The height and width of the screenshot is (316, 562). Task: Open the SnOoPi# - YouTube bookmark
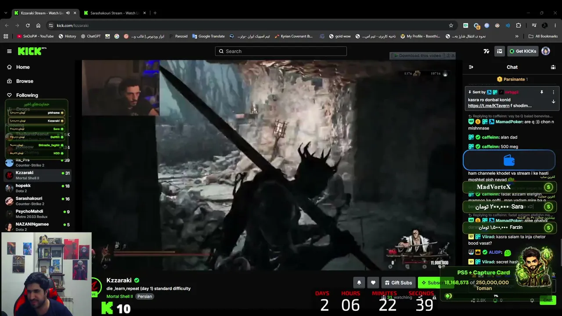coord(35,36)
